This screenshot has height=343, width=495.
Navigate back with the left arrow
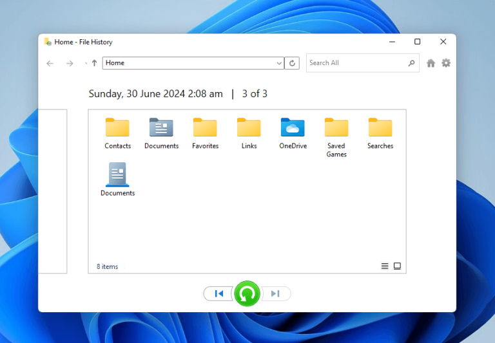click(50, 63)
